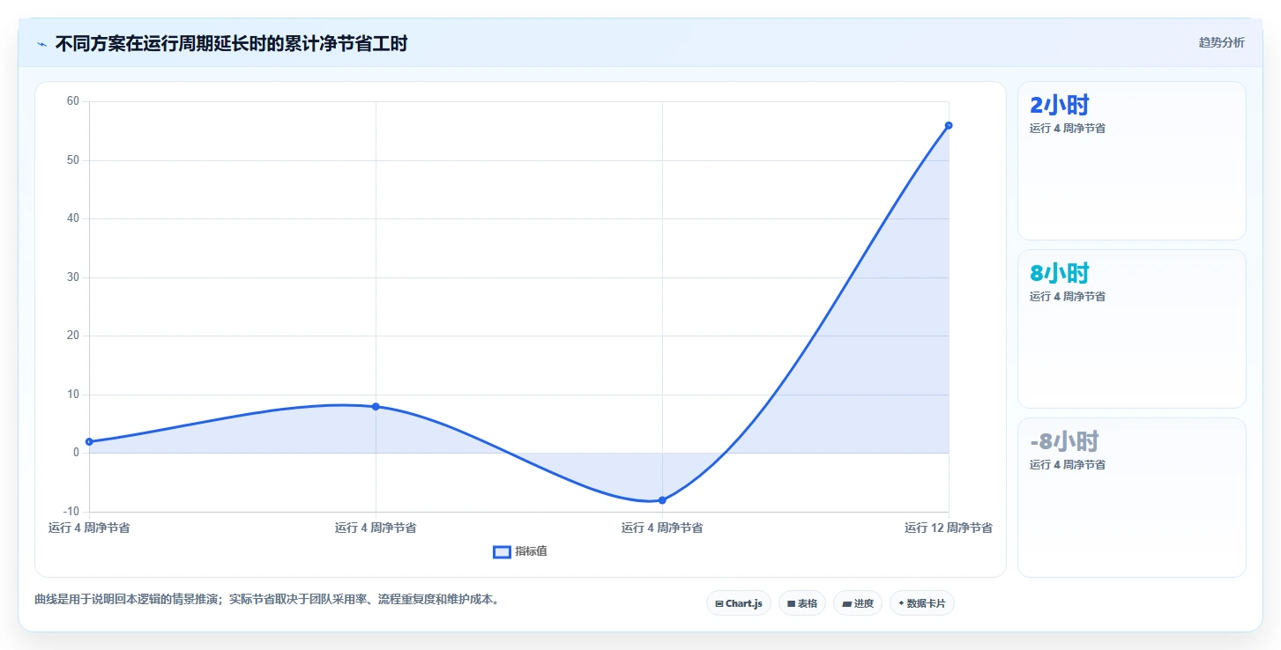The image size is (1281, 650).
Task: Open the -8小时 summary card
Action: tap(1132, 498)
